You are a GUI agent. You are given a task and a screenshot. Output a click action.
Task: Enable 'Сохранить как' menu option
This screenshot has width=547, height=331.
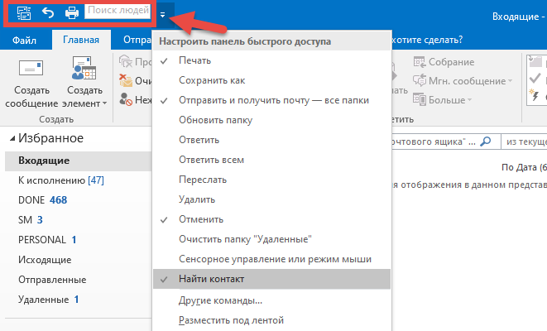[271, 80]
